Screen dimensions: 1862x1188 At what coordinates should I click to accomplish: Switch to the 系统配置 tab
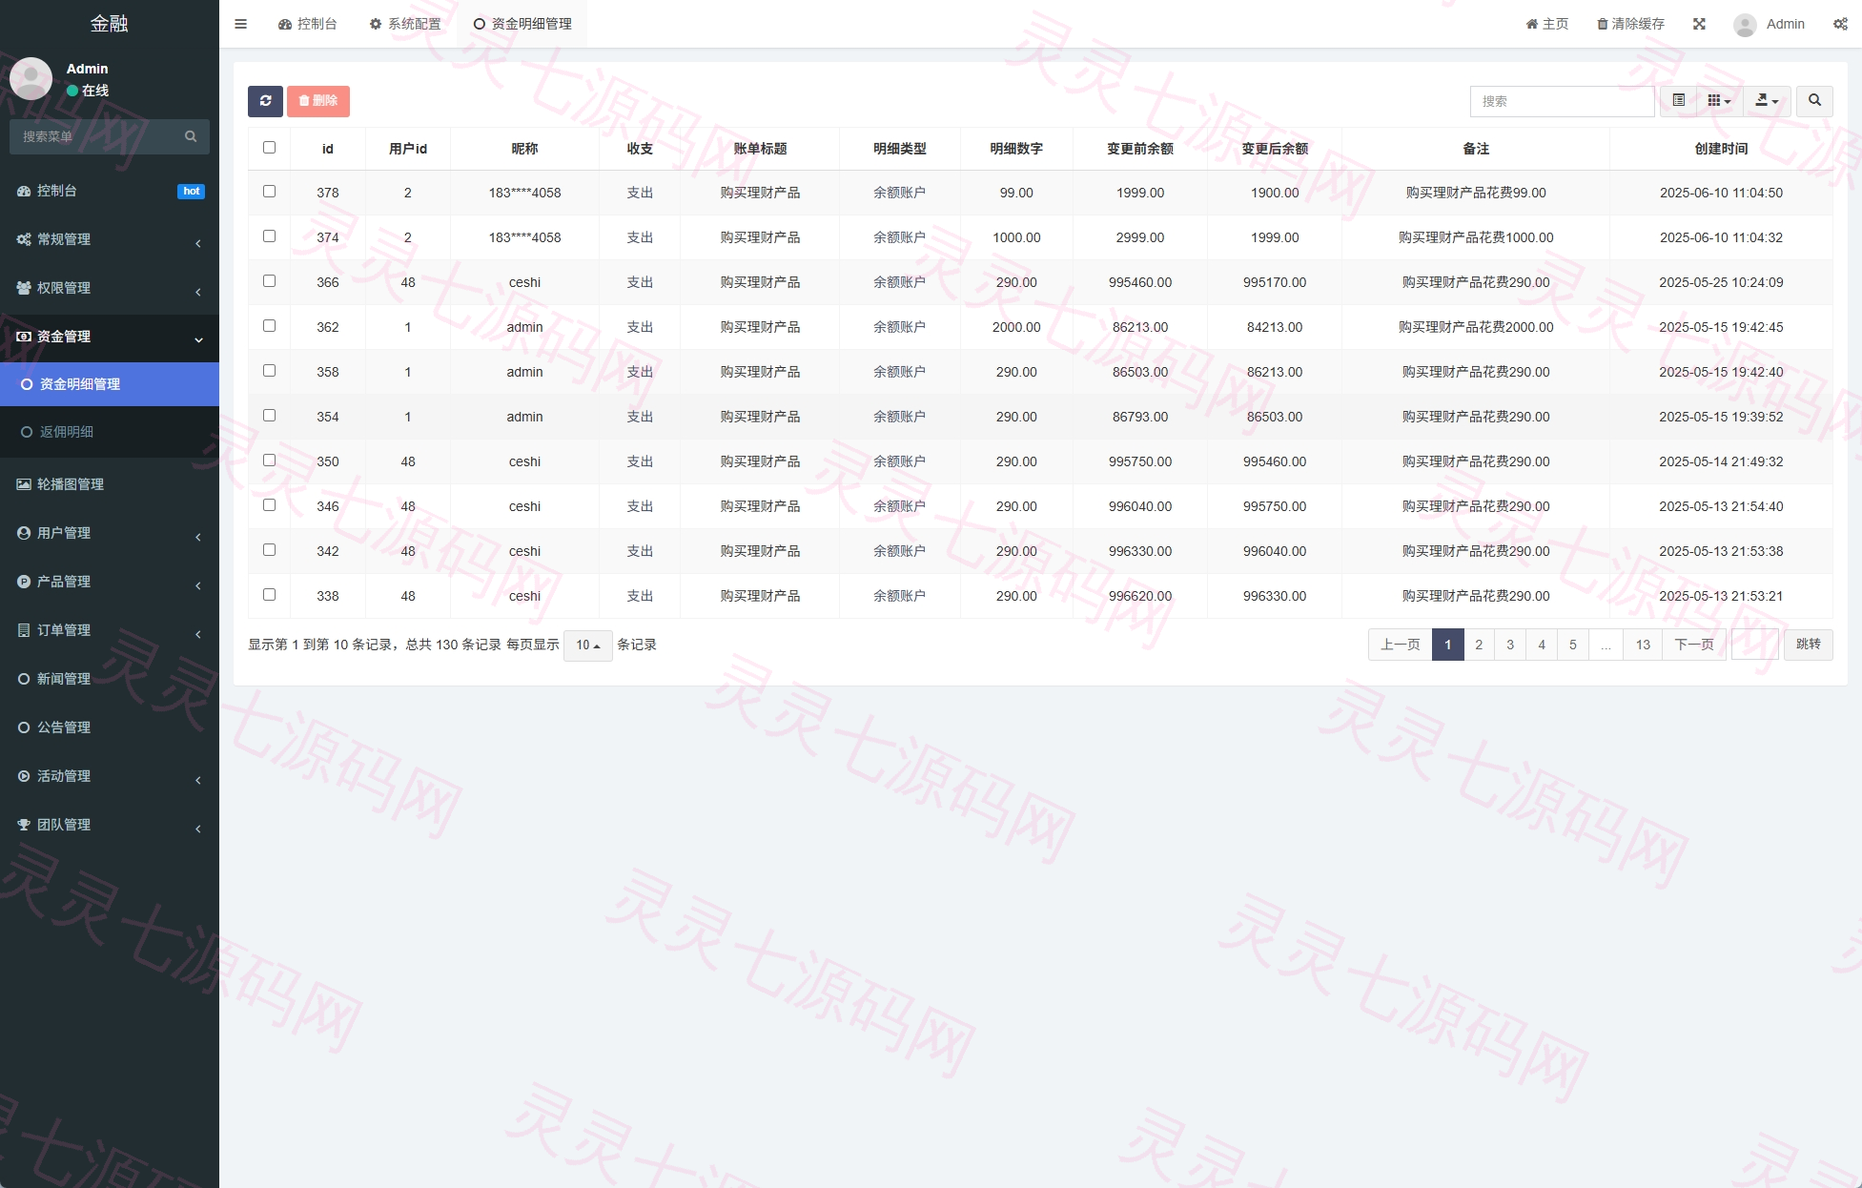click(x=405, y=24)
